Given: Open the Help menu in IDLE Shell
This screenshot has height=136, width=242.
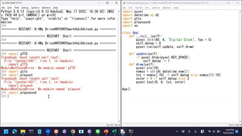Looking at the screenshot, I should click(56, 8).
